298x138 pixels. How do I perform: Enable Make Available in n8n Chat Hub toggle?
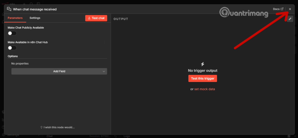(12, 48)
